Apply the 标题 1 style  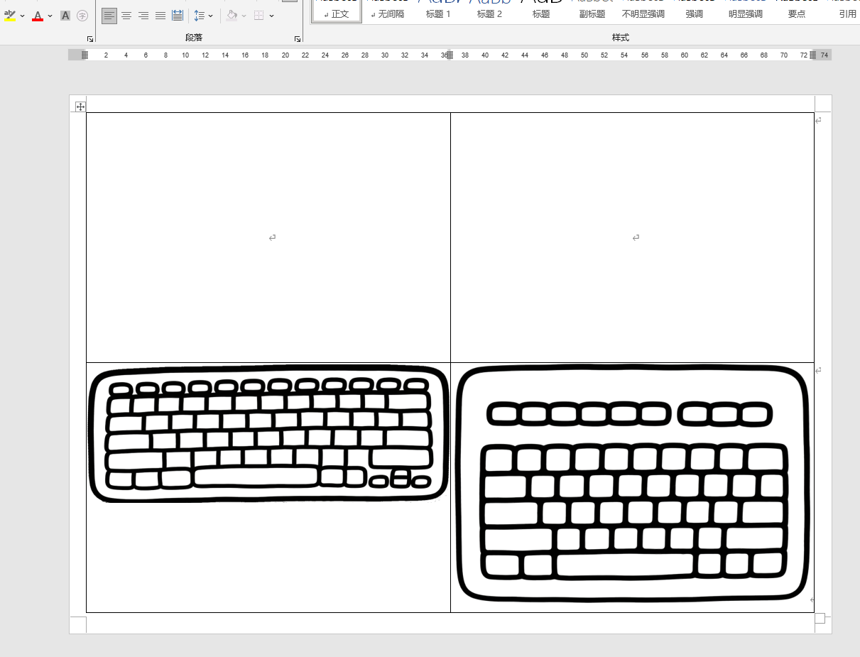click(x=438, y=11)
